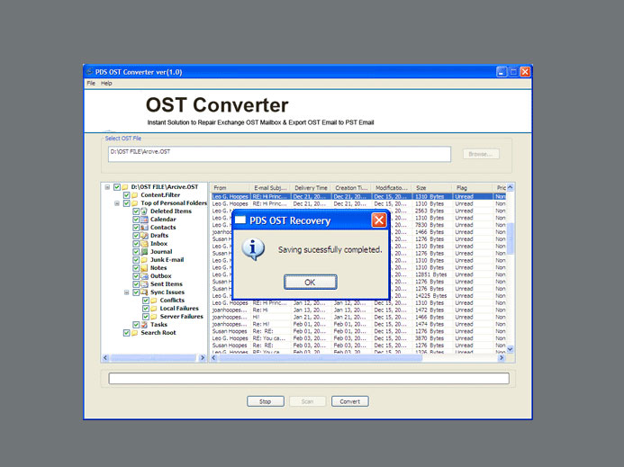This screenshot has width=624, height=467.
Task: Click the Deleted Items folder icon
Action: (144, 211)
